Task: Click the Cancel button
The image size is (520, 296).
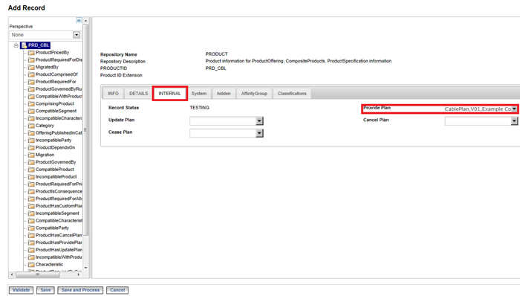Action: point(117,290)
